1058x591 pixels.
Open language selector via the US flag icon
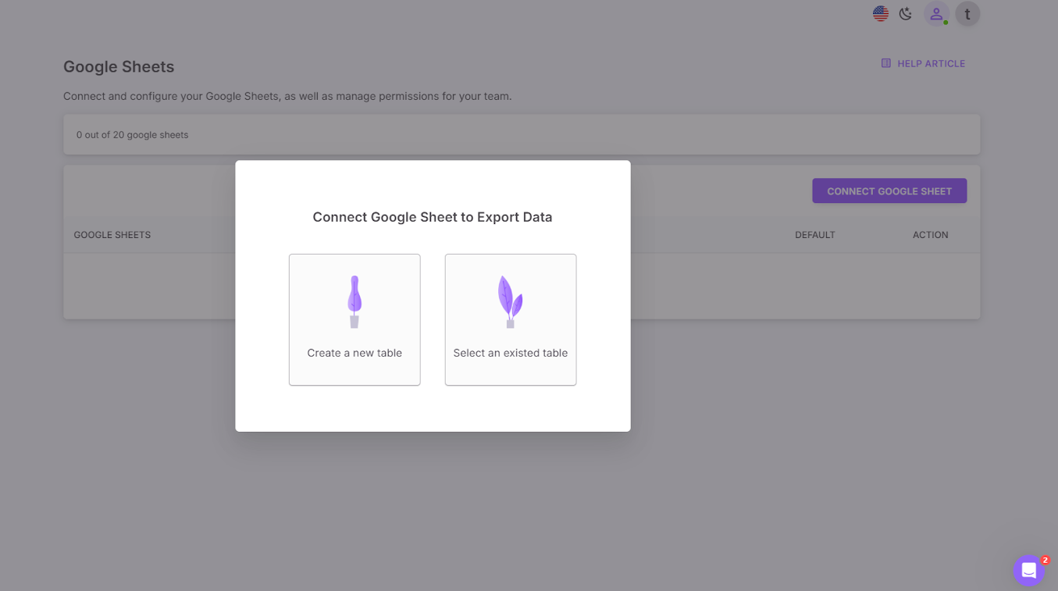(x=880, y=13)
